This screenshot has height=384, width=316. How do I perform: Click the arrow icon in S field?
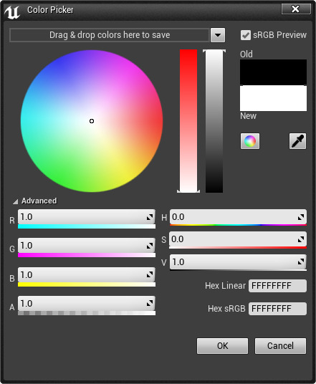pyautogui.click(x=301, y=239)
